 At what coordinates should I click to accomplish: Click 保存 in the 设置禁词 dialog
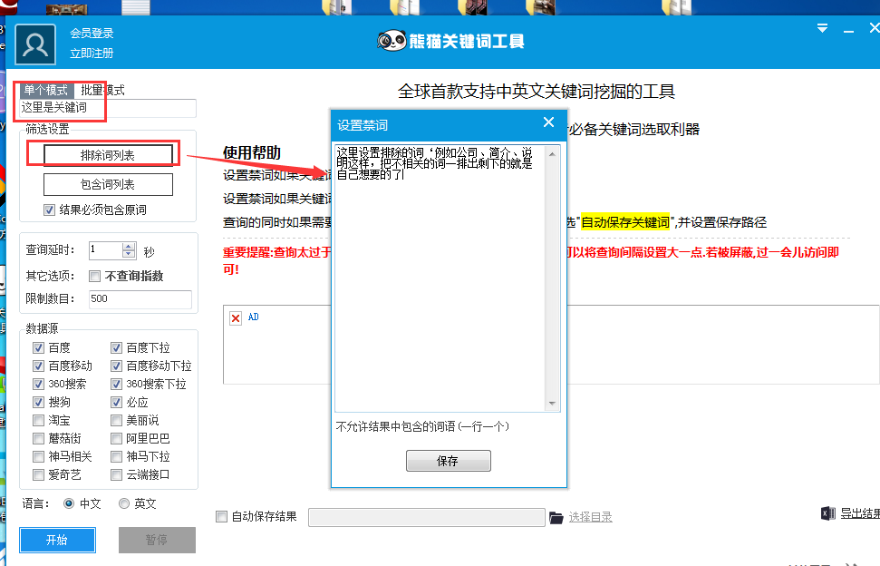point(448,460)
